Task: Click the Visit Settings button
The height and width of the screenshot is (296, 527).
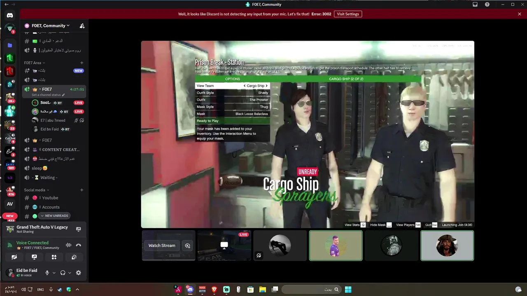Action: point(348,14)
